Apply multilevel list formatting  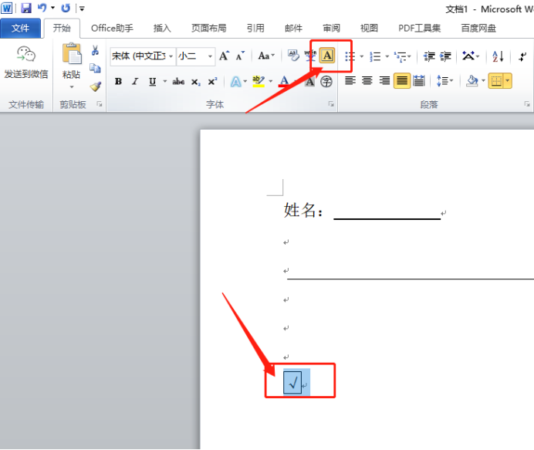[400, 56]
